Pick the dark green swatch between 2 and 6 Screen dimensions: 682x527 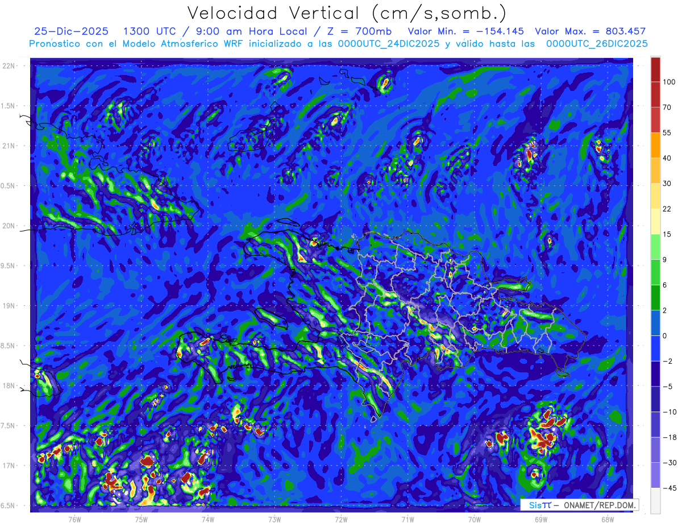[x=656, y=297]
